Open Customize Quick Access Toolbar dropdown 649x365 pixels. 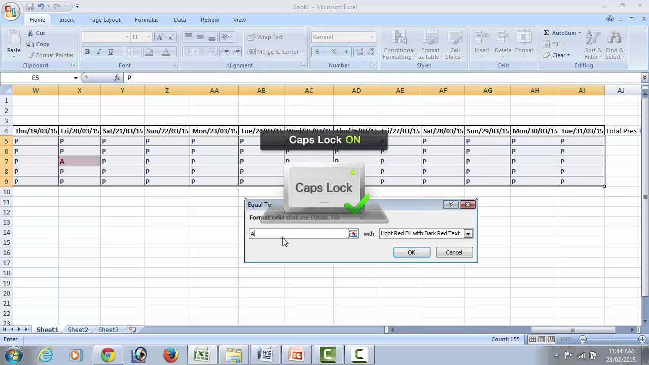pyautogui.click(x=77, y=7)
